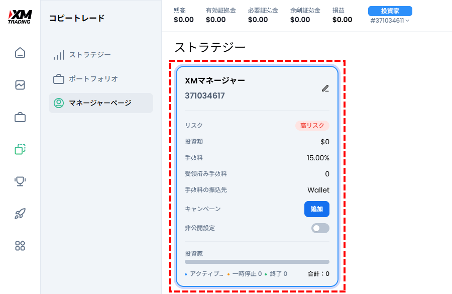Select ストラテジー menu item
452x294 pixels.
tap(101, 55)
